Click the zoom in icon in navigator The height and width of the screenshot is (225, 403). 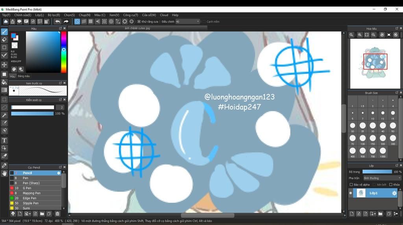tap(360, 35)
